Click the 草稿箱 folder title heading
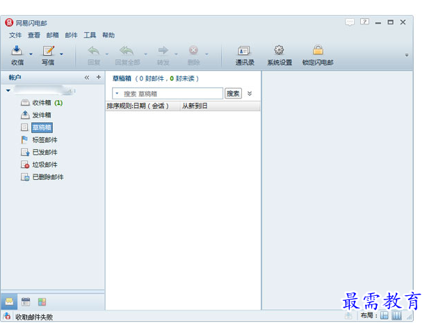Screen dimensions: 427x323 [122, 78]
